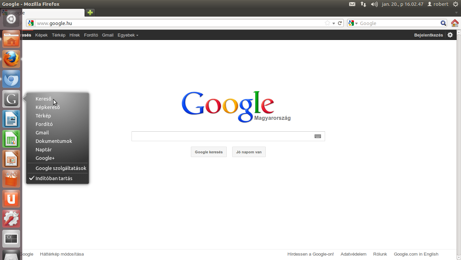Screen dimensions: 461x260
Task: Toggle the Indítóban tartás checkmark item
Action: [x=58, y=178]
